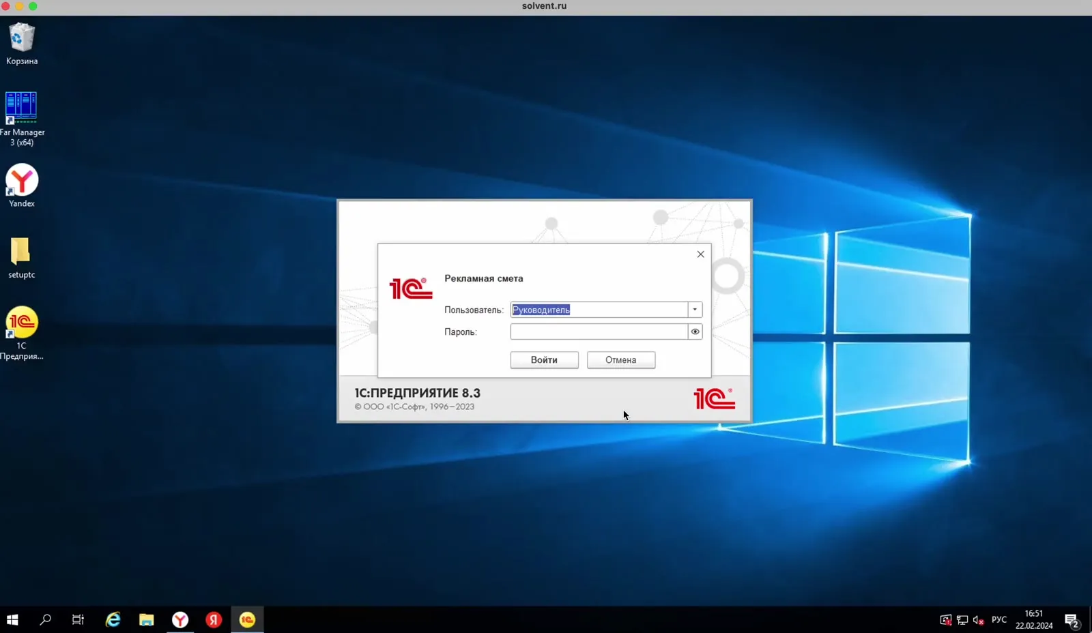Viewport: 1092px width, 633px height.
Task: Click the Войти button
Action: (x=544, y=359)
